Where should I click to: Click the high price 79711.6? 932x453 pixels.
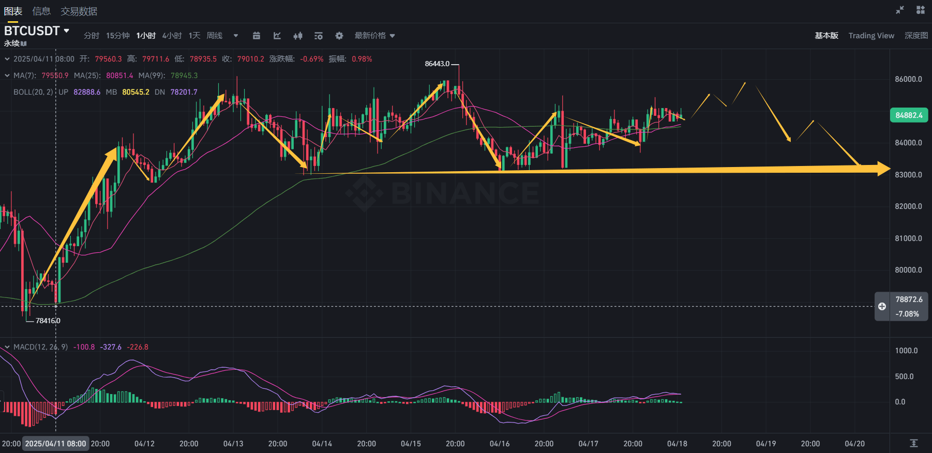click(156, 59)
